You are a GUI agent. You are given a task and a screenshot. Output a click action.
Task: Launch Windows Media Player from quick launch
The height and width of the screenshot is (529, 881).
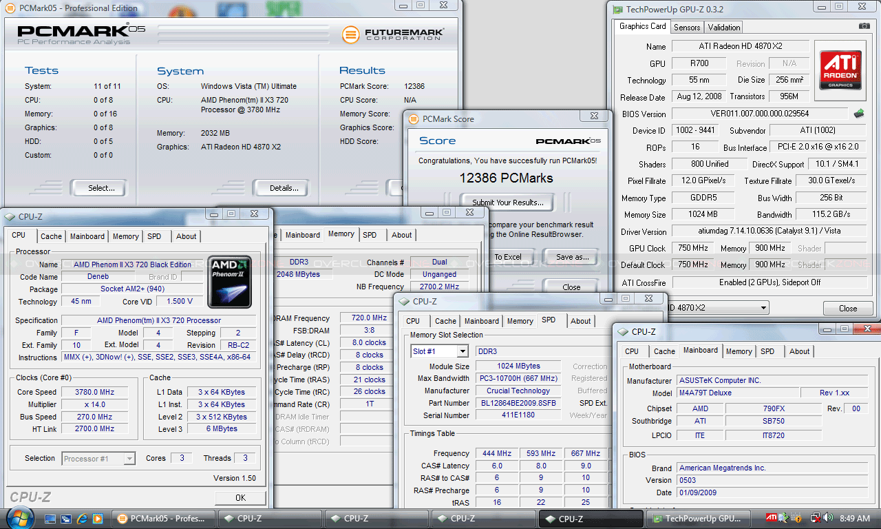[97, 518]
